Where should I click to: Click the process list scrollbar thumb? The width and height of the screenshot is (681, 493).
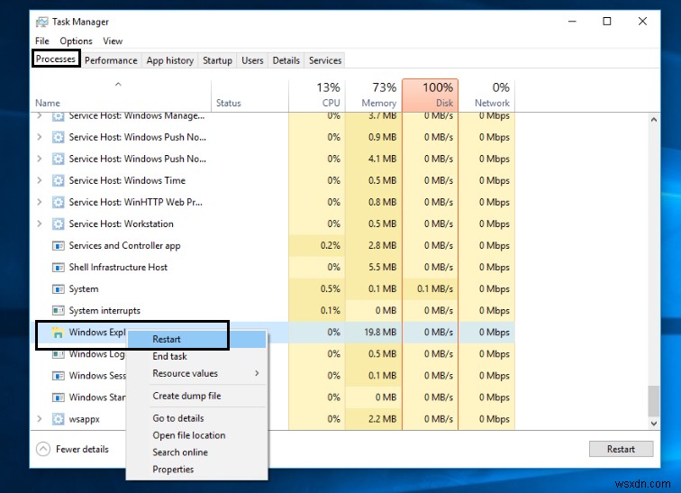click(654, 401)
